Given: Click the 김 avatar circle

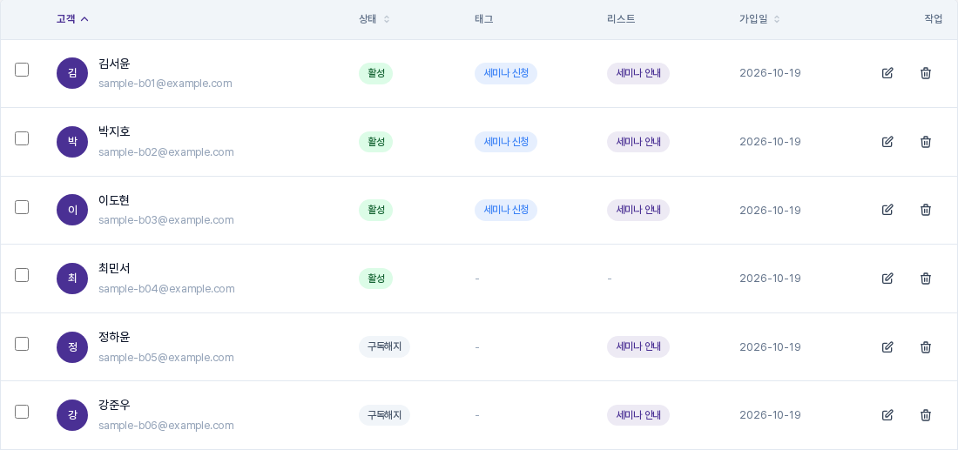Looking at the screenshot, I should 72,73.
